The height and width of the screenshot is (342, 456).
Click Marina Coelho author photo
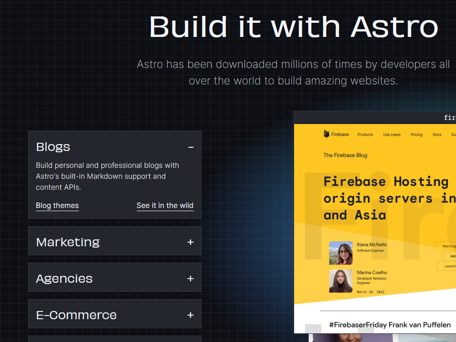pos(341,281)
